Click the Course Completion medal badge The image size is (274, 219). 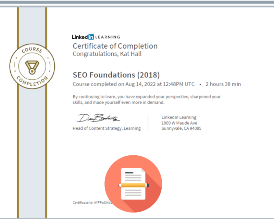(x=32, y=66)
